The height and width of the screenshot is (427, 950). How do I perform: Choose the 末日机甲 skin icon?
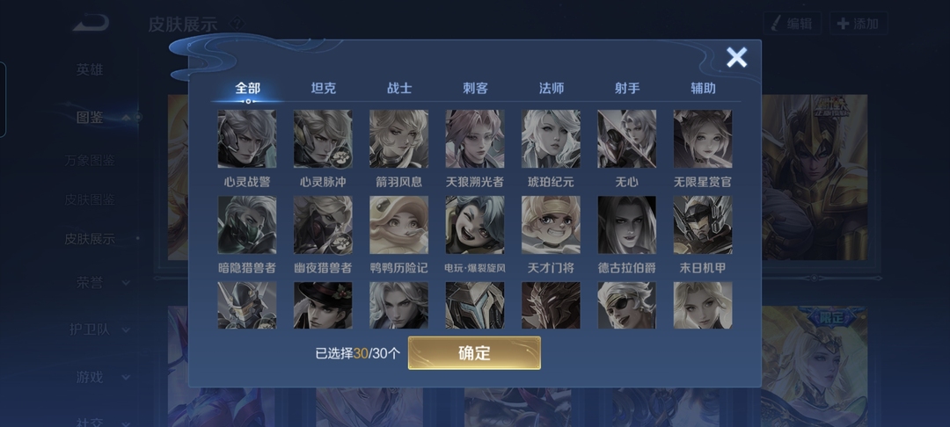[703, 224]
